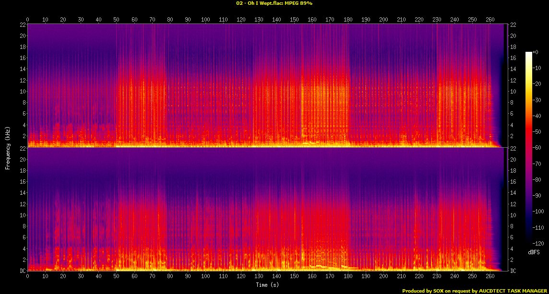
Task: Click the 260 mark on the top time axis
Action: 490,20
